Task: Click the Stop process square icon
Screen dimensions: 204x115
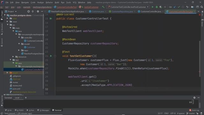Action: [165, 7]
